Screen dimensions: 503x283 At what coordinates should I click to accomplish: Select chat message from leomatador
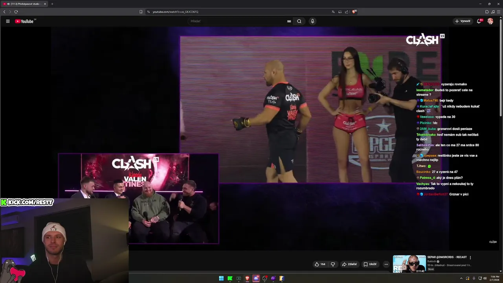444,92
